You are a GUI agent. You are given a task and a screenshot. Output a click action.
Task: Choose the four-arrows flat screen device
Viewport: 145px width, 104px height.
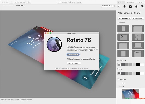pos(138,37)
